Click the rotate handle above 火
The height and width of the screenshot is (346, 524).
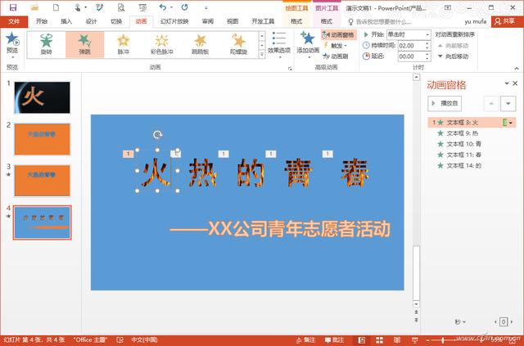[157, 135]
